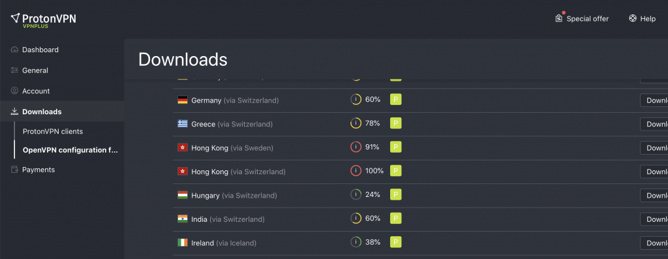
Task: Select OpenVPN configuration files submenu item
Action: [69, 150]
